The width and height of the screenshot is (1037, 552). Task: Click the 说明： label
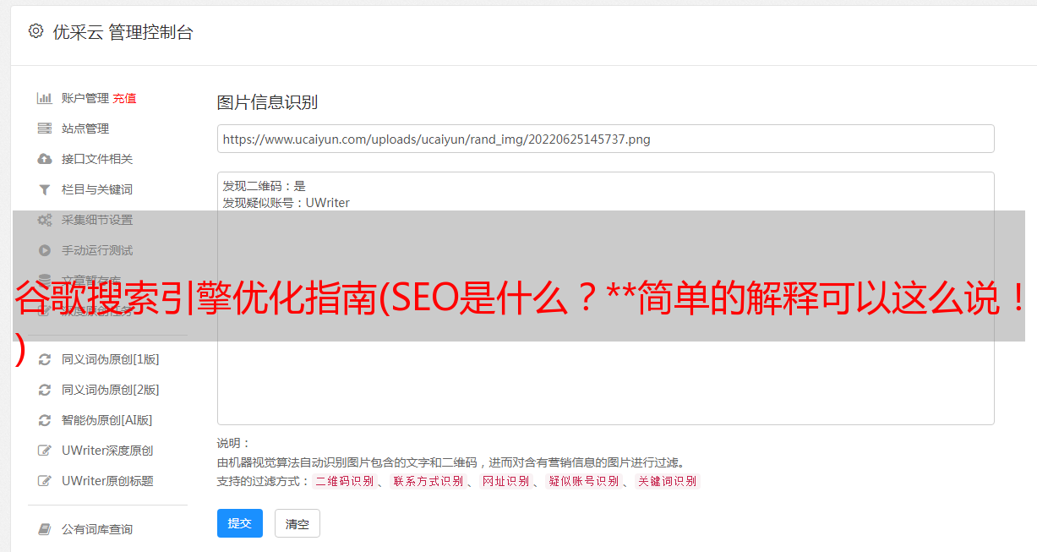tap(234, 443)
